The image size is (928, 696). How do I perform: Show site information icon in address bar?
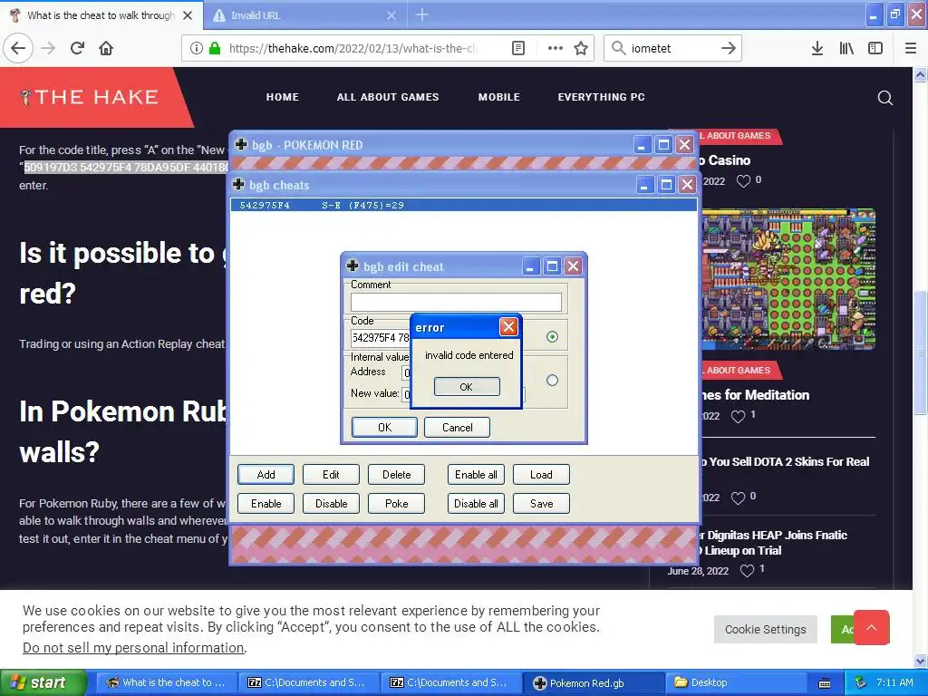pyautogui.click(x=196, y=48)
